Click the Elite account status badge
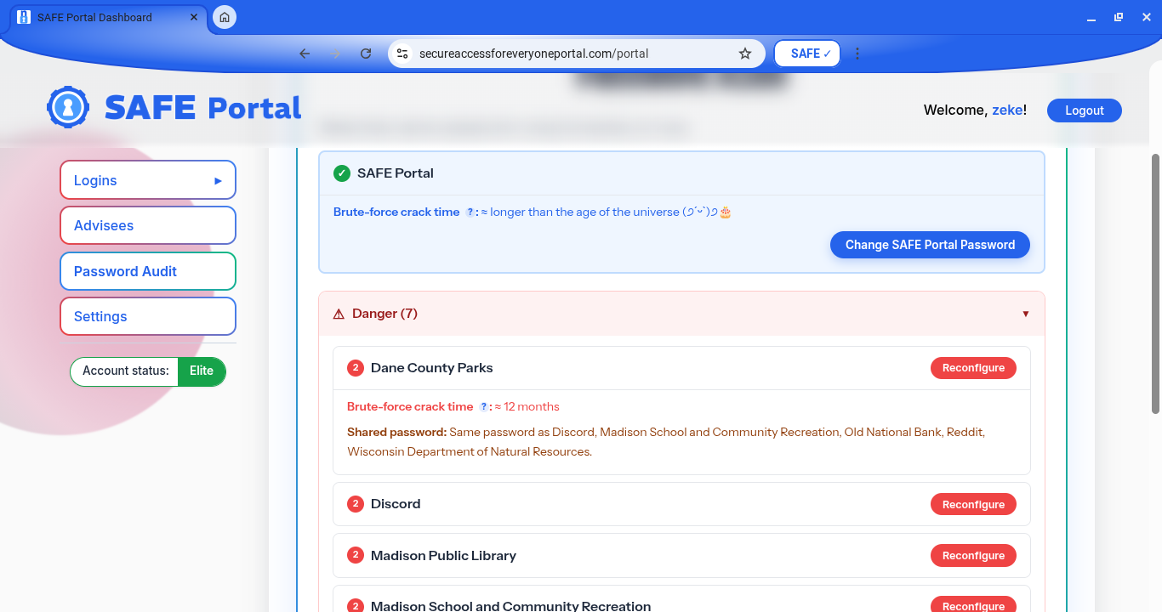Viewport: 1162px width, 612px height. (x=202, y=371)
